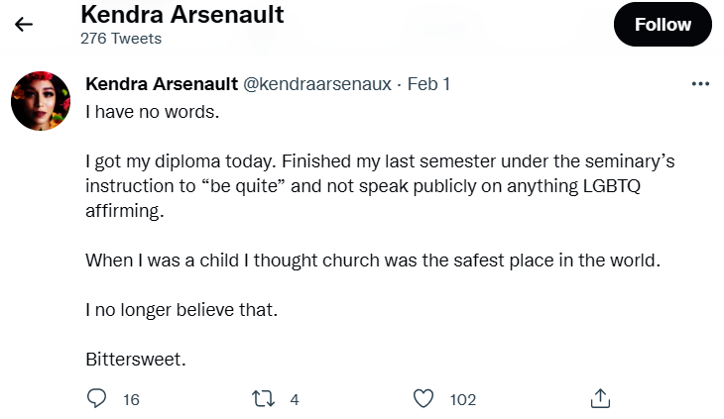This screenshot has height=419, width=724.
Task: Open Kendra Arsenault's profile picture
Action: coord(39,101)
